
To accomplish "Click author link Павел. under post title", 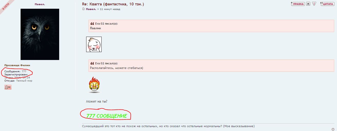I will click(x=91, y=9).
